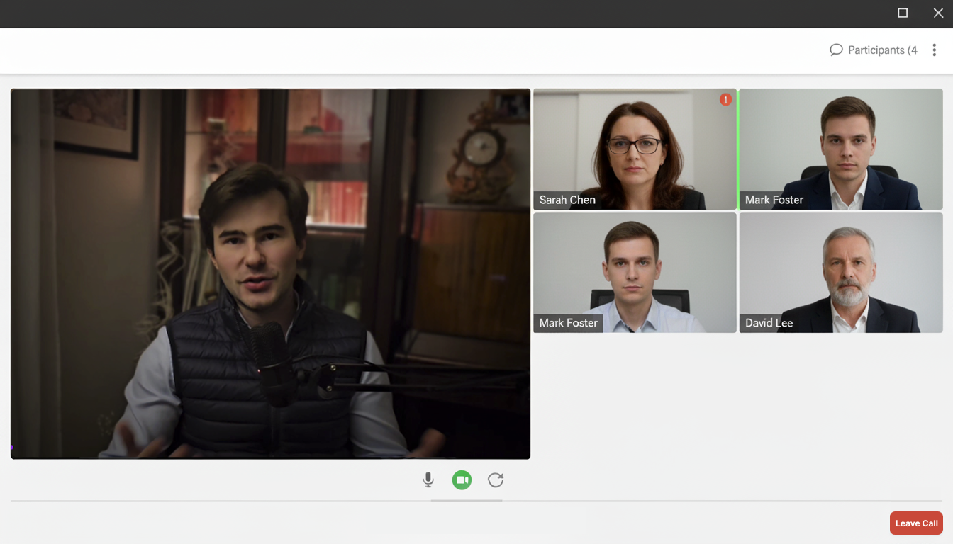The image size is (953, 544).
Task: Click the circular refresh arrow icon
Action: (x=496, y=480)
